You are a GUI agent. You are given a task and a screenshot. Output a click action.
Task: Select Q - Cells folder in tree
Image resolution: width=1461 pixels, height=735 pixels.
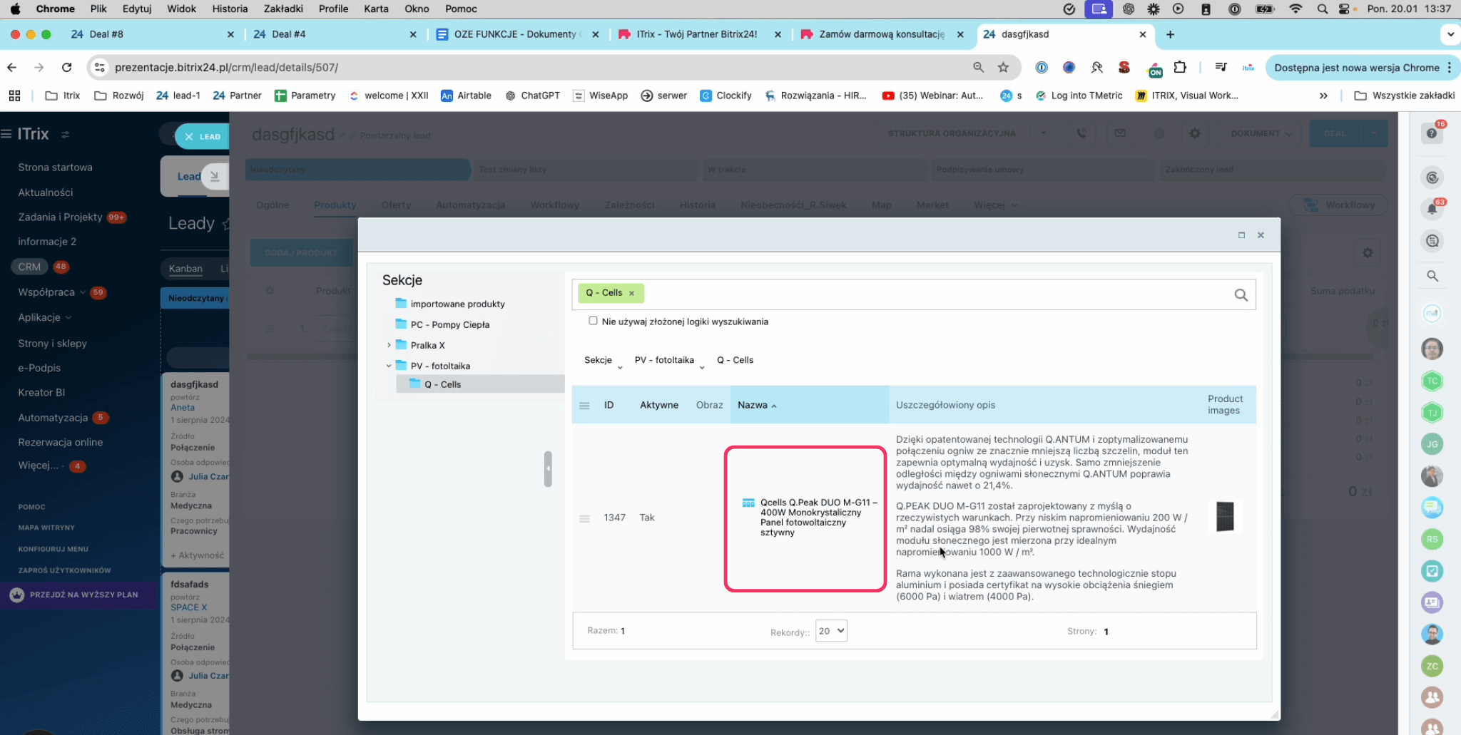pos(442,384)
